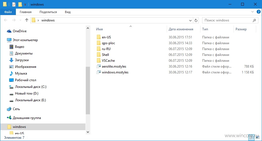Select the windows.msstyles file

(112, 72)
